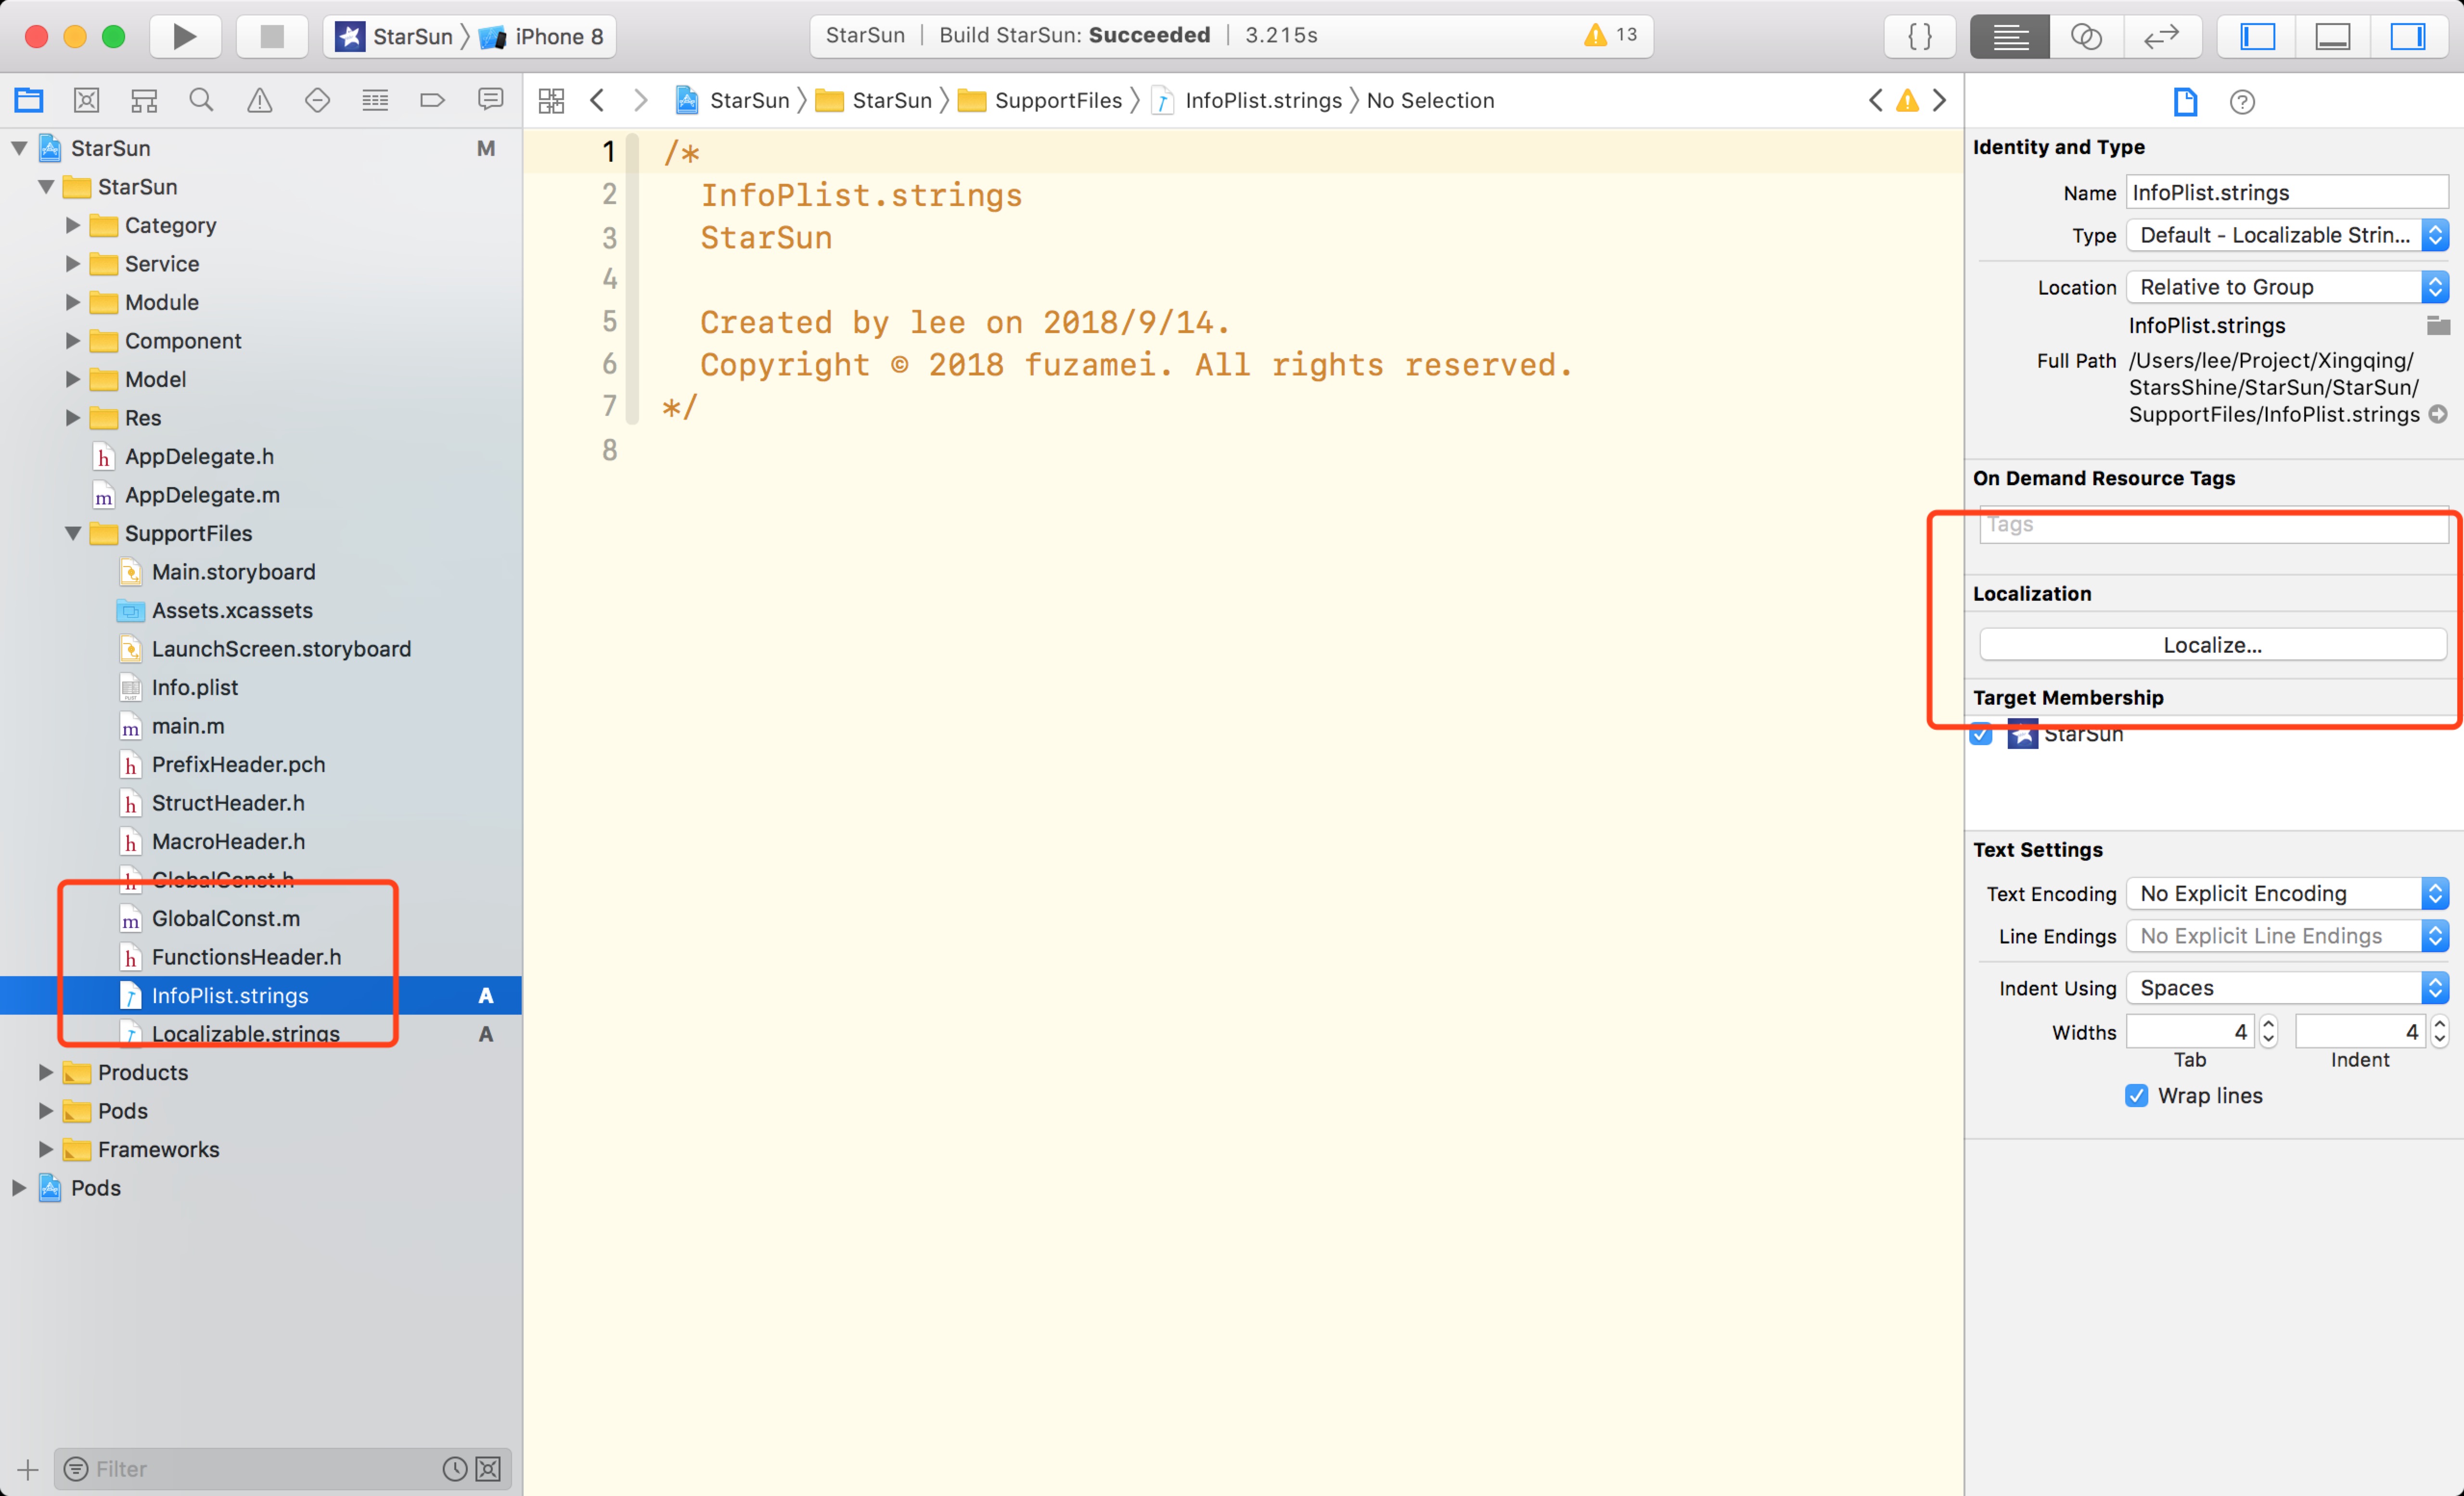
Task: Increase the Tab width stepper
Action: pyautogui.click(x=2268, y=1024)
